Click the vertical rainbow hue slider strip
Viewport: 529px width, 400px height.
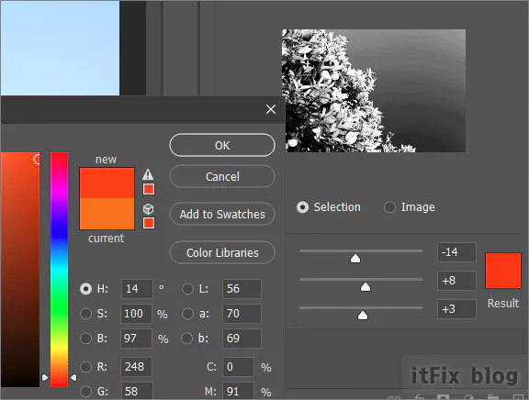(59, 270)
